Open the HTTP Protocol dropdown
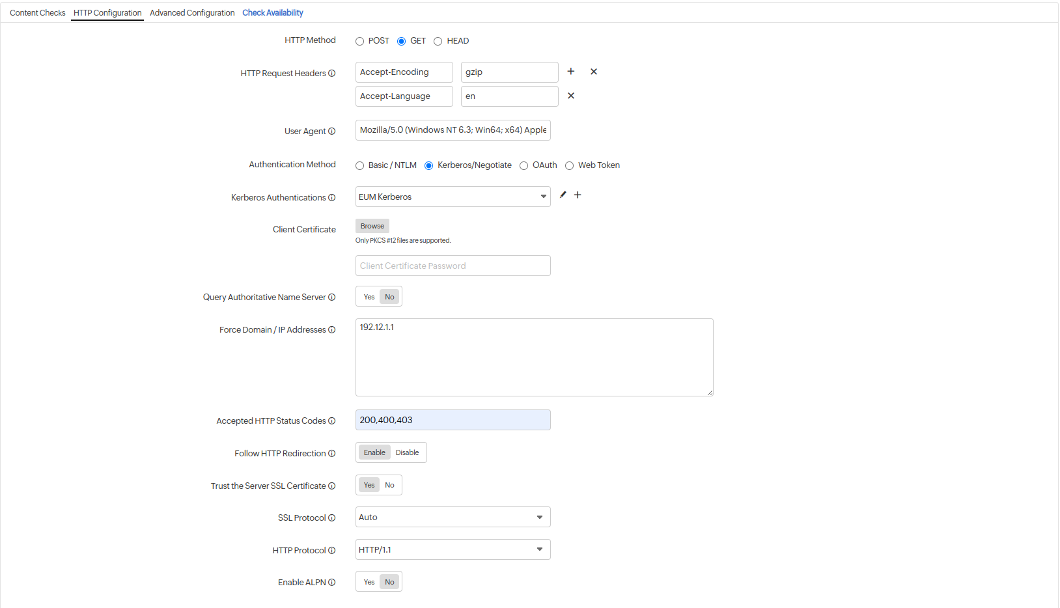 (x=539, y=549)
